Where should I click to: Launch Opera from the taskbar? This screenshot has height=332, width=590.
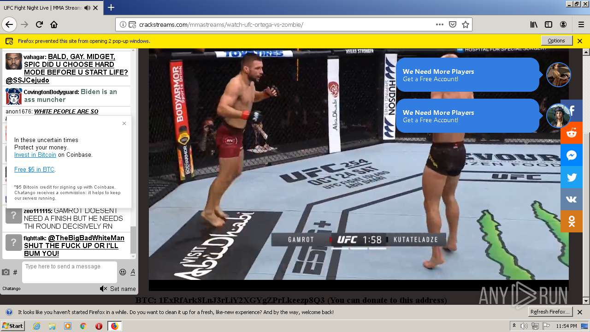pyautogui.click(x=99, y=326)
